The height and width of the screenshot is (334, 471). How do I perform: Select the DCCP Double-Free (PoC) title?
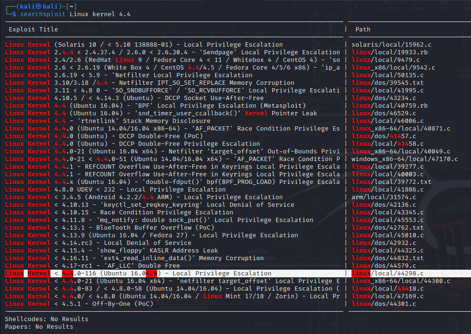tap(104, 136)
